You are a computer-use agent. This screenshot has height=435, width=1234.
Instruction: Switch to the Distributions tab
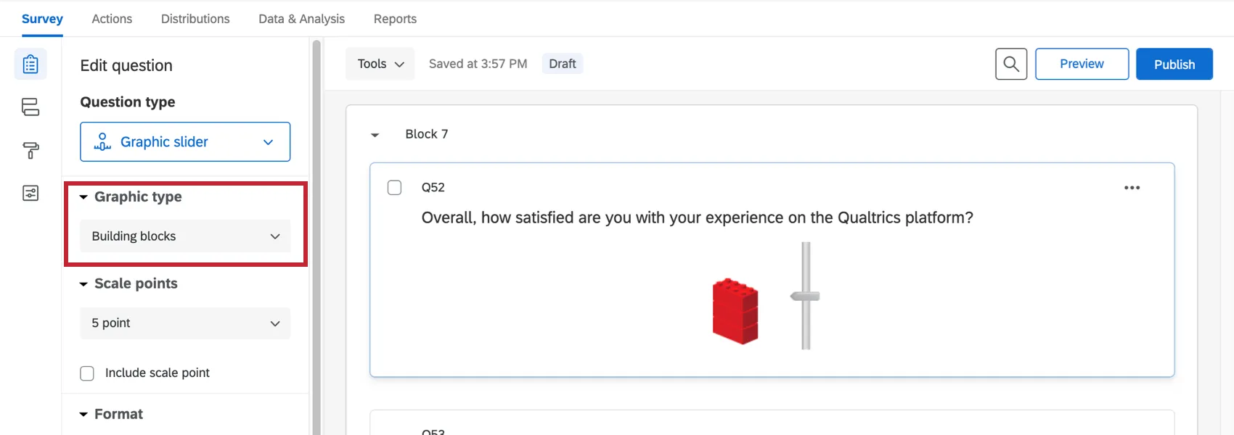click(x=195, y=18)
